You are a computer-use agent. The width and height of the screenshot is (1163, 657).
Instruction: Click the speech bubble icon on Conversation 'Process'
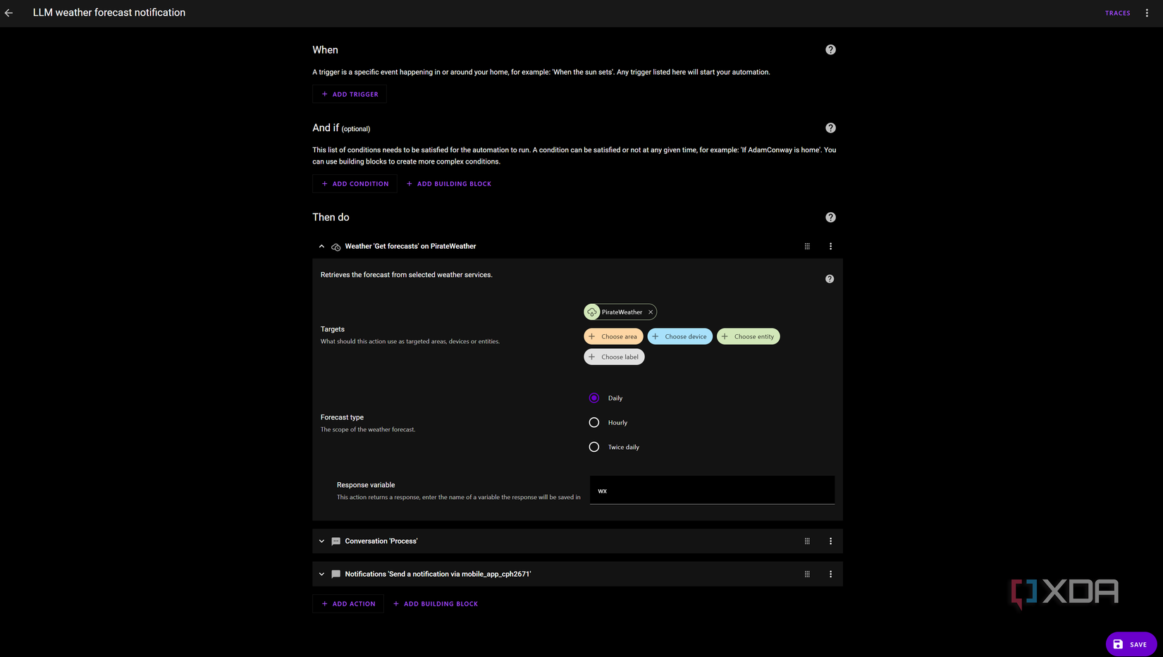336,541
